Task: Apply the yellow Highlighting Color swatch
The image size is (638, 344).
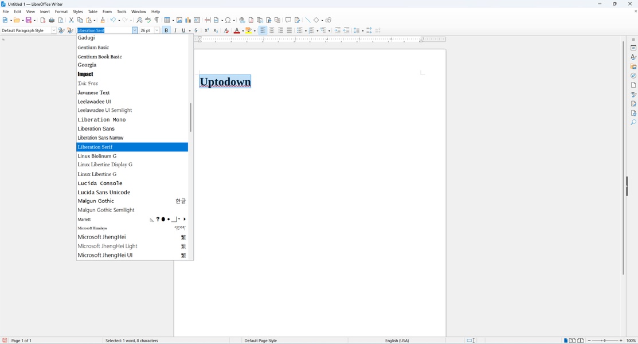Action: pos(249,30)
